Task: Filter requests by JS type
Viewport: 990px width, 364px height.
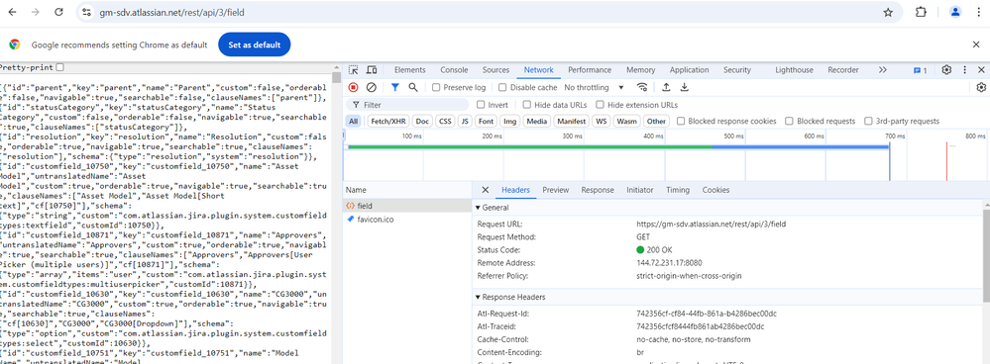Action: point(464,121)
